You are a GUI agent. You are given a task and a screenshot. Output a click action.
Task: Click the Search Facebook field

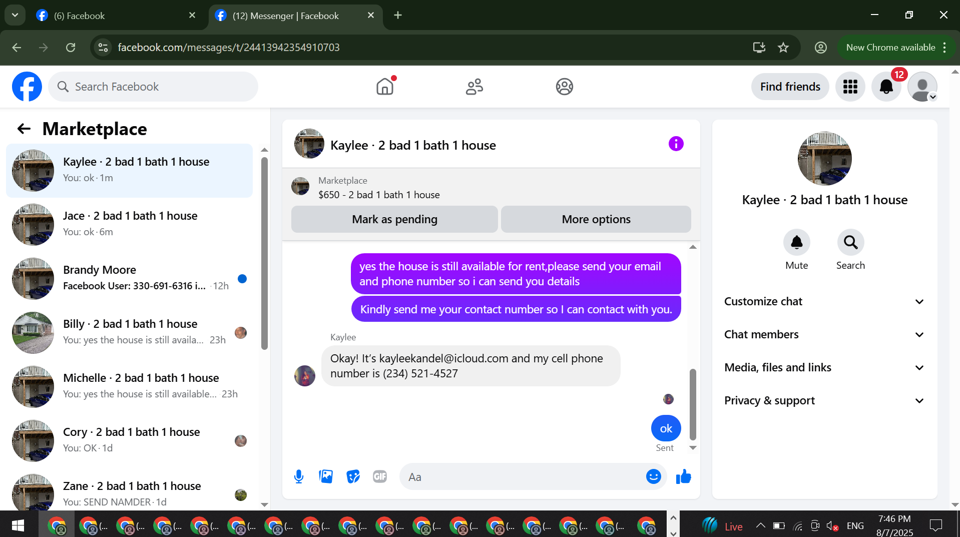153,87
